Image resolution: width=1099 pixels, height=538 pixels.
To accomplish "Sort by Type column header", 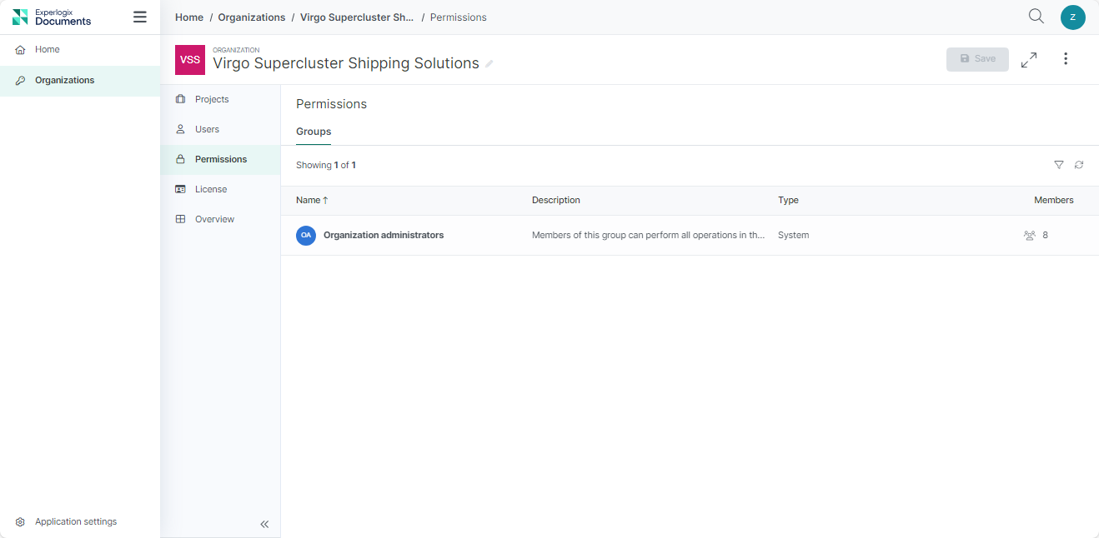I will [x=788, y=200].
